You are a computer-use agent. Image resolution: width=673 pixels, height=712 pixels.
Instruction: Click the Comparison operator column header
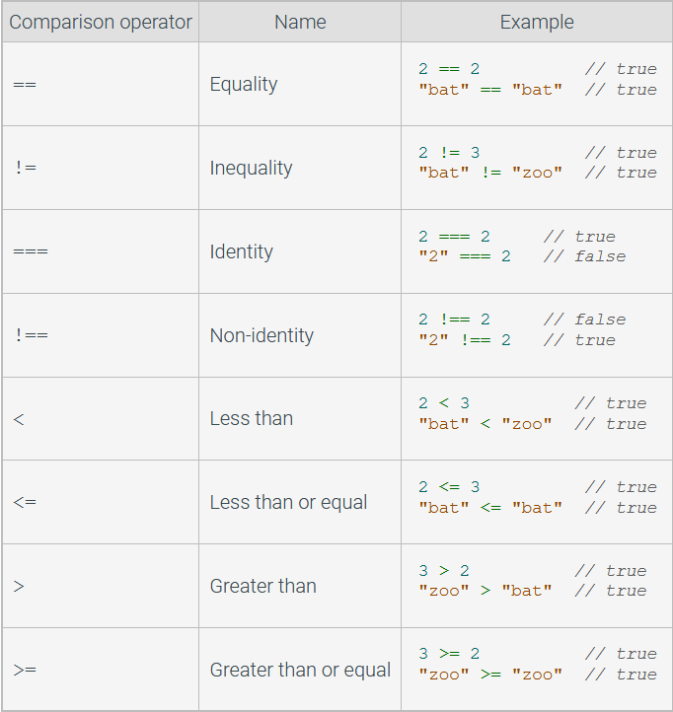click(101, 23)
